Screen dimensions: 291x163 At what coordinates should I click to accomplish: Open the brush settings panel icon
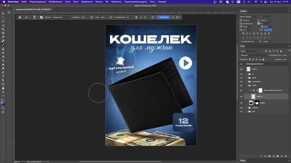pos(41,17)
